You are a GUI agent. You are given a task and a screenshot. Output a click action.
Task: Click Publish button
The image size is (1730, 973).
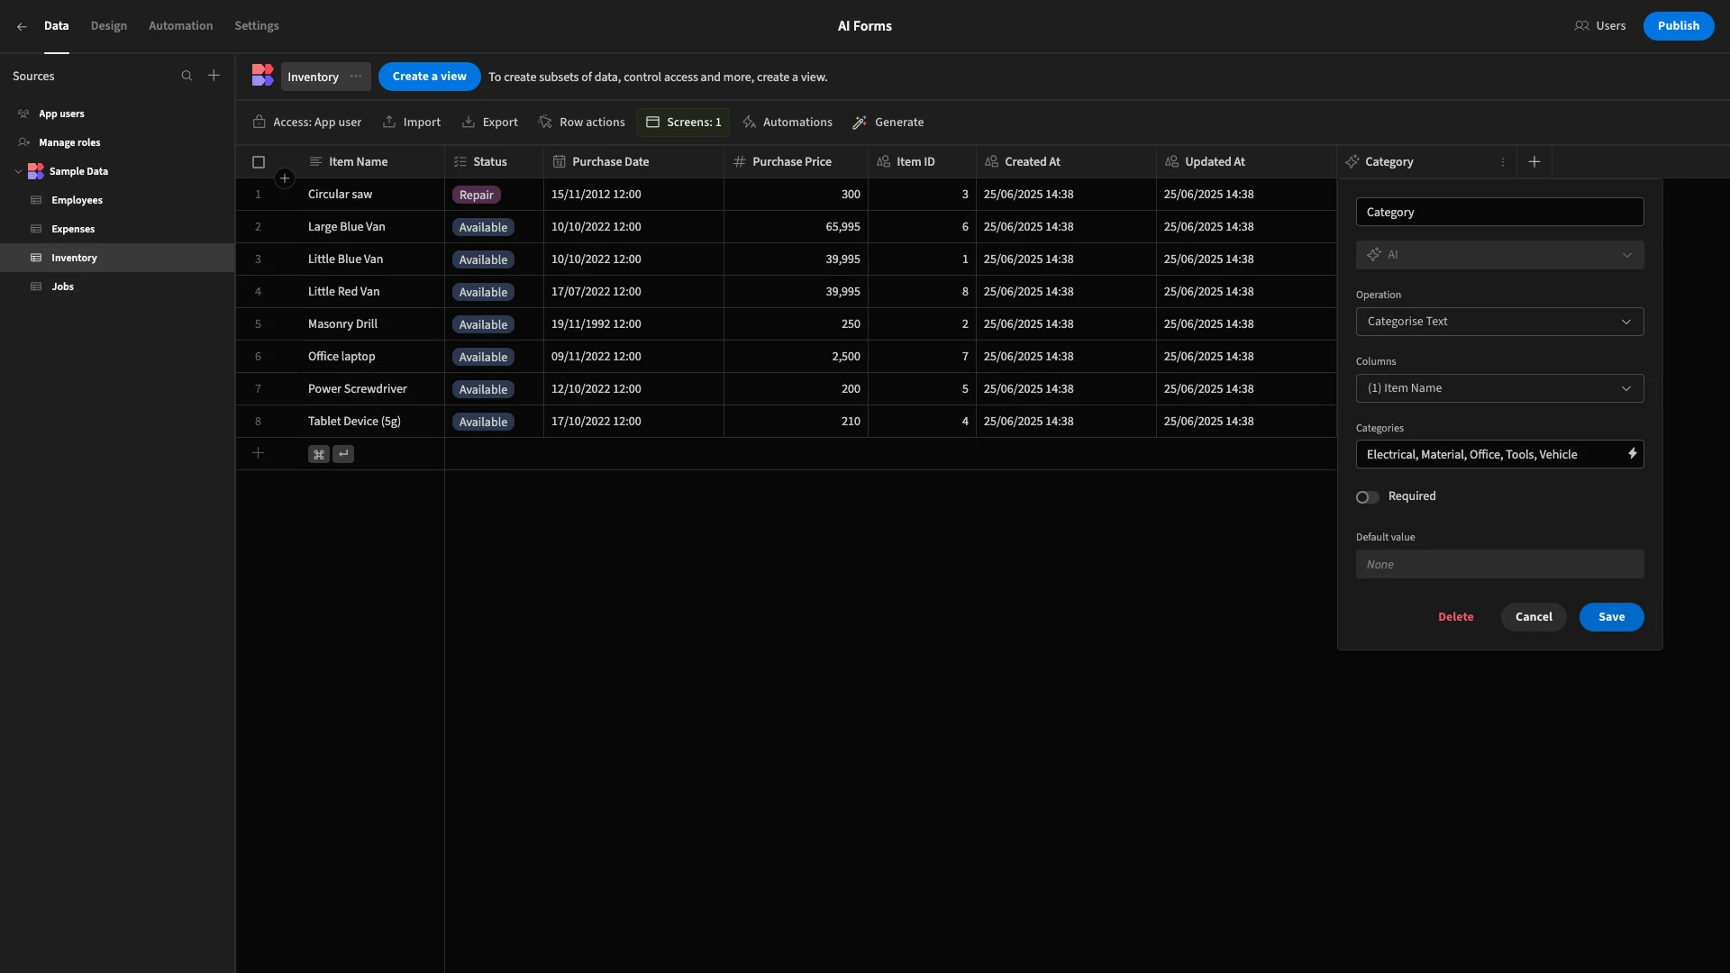1678,26
